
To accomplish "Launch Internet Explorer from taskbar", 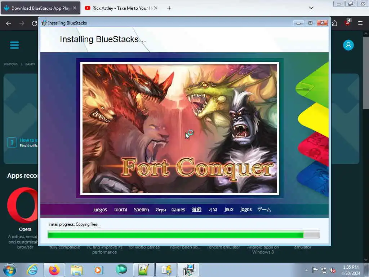I will pyautogui.click(x=32, y=270).
